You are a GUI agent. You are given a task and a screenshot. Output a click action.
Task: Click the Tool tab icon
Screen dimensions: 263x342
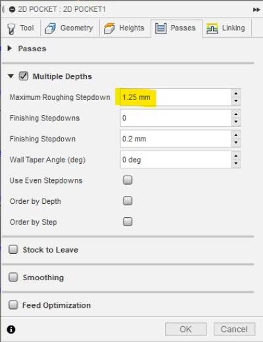pyautogui.click(x=11, y=29)
